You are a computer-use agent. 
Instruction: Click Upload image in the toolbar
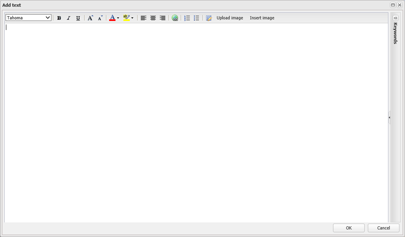tap(230, 18)
